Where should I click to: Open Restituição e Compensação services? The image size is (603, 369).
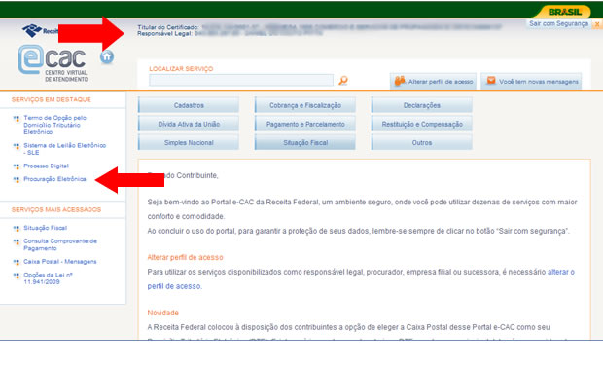421,124
